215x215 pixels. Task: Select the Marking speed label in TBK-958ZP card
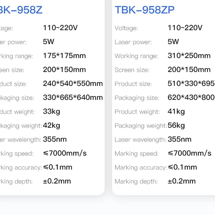[x=137, y=154]
